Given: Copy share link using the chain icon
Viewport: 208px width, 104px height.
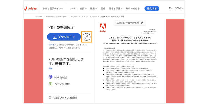Looking at the screenshot, I should (87, 37).
